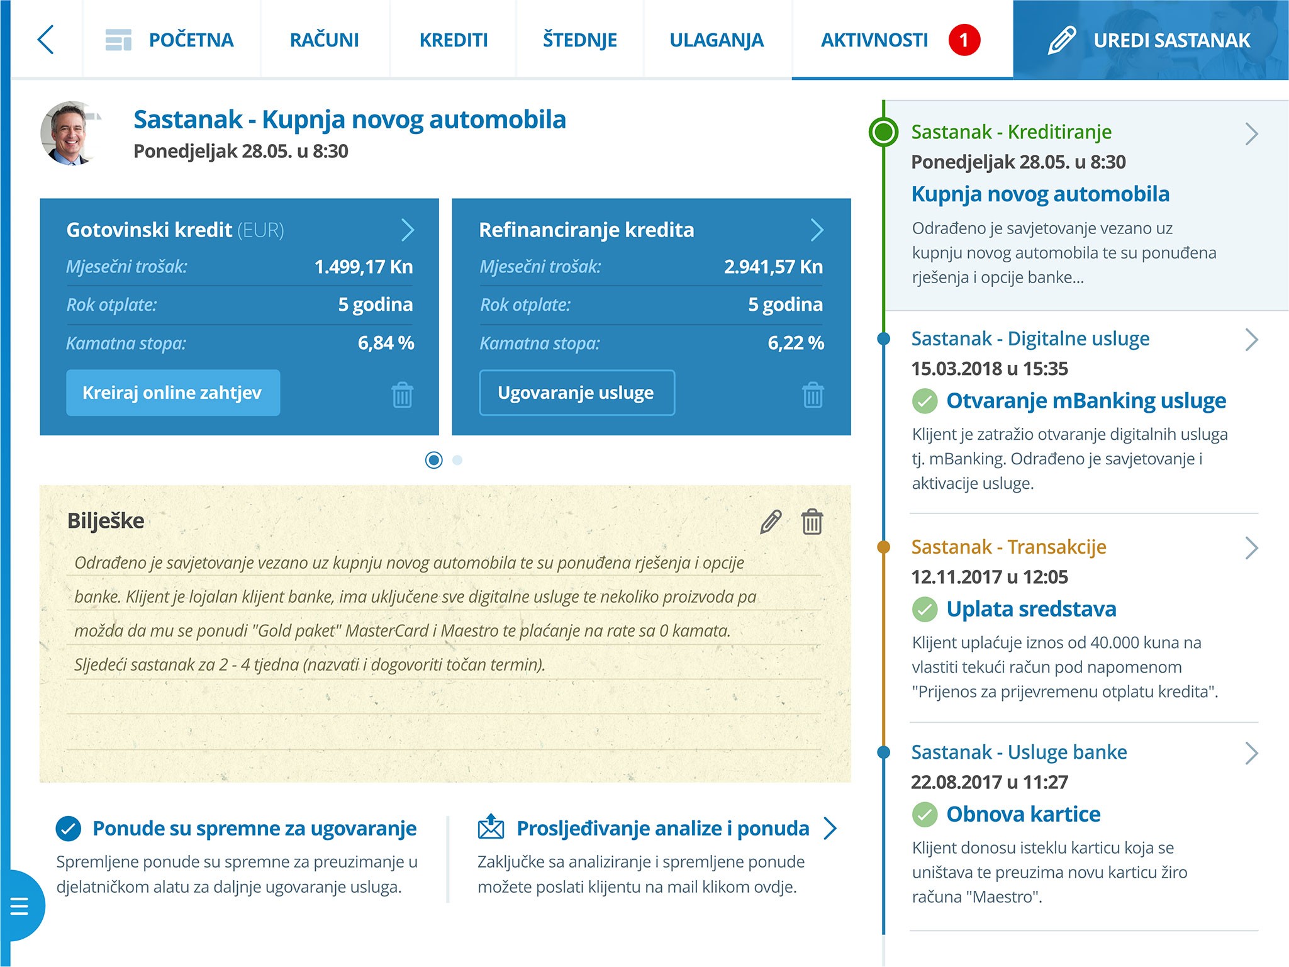Image resolution: width=1289 pixels, height=967 pixels.
Task: Open Gotovinski kredit details chevron
Action: [408, 230]
